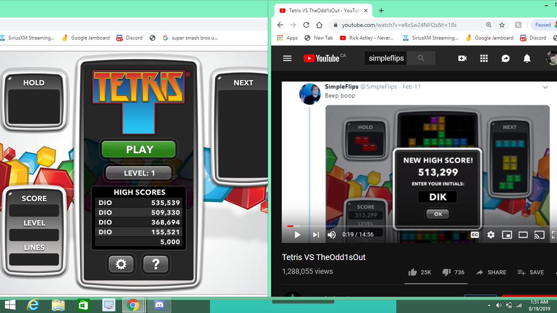Open Tetris help question mark button
557x313 pixels.
click(x=155, y=264)
